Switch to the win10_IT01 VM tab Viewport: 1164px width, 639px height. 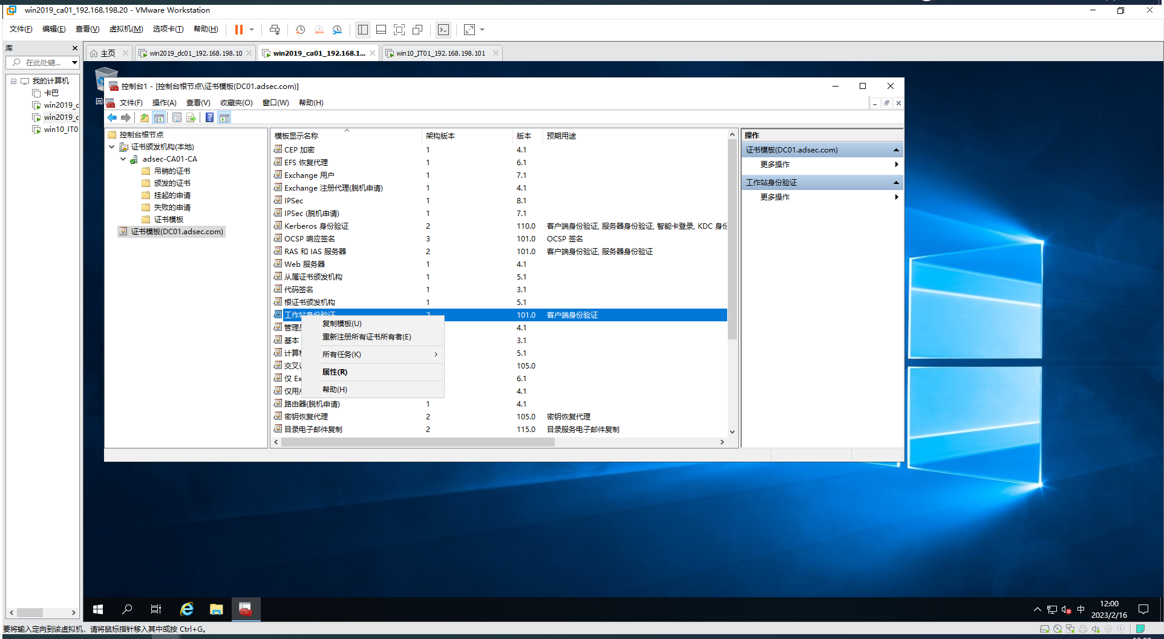(440, 53)
